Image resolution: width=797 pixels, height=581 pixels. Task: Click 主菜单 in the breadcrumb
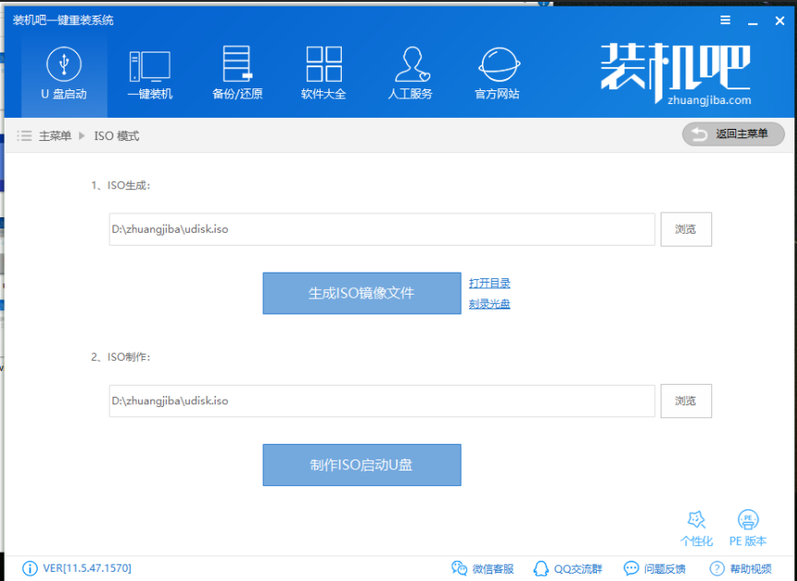pyautogui.click(x=54, y=136)
